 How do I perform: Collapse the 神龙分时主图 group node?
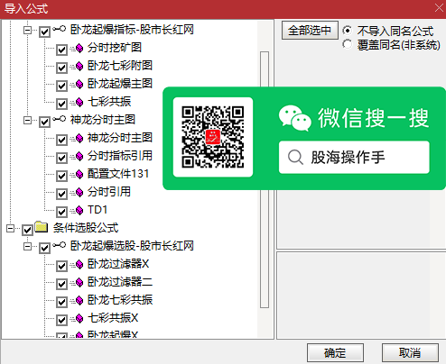27,121
